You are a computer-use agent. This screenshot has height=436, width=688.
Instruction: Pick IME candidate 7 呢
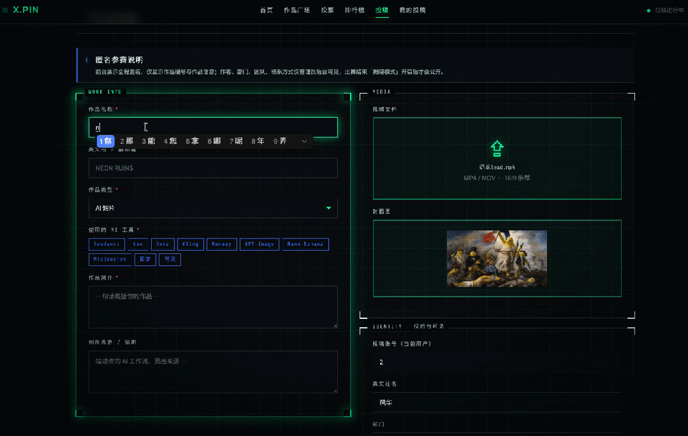tap(237, 141)
